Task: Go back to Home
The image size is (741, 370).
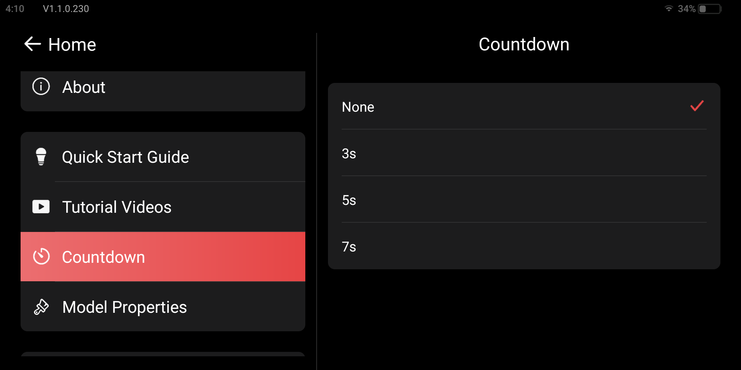Action: point(72,45)
